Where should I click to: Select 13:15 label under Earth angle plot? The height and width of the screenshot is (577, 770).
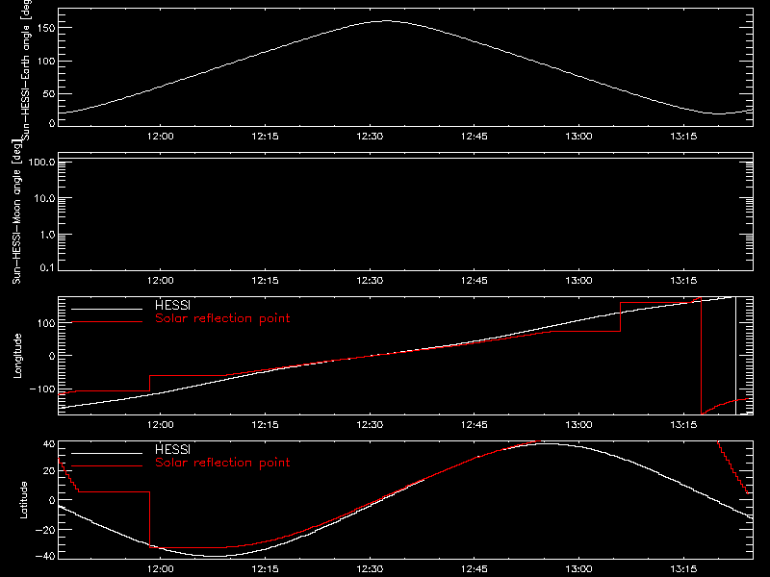point(683,136)
